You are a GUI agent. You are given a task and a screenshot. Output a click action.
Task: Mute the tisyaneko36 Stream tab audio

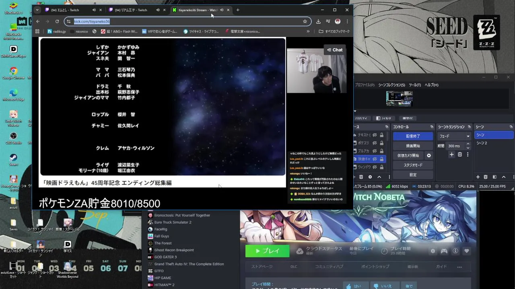coord(222,10)
